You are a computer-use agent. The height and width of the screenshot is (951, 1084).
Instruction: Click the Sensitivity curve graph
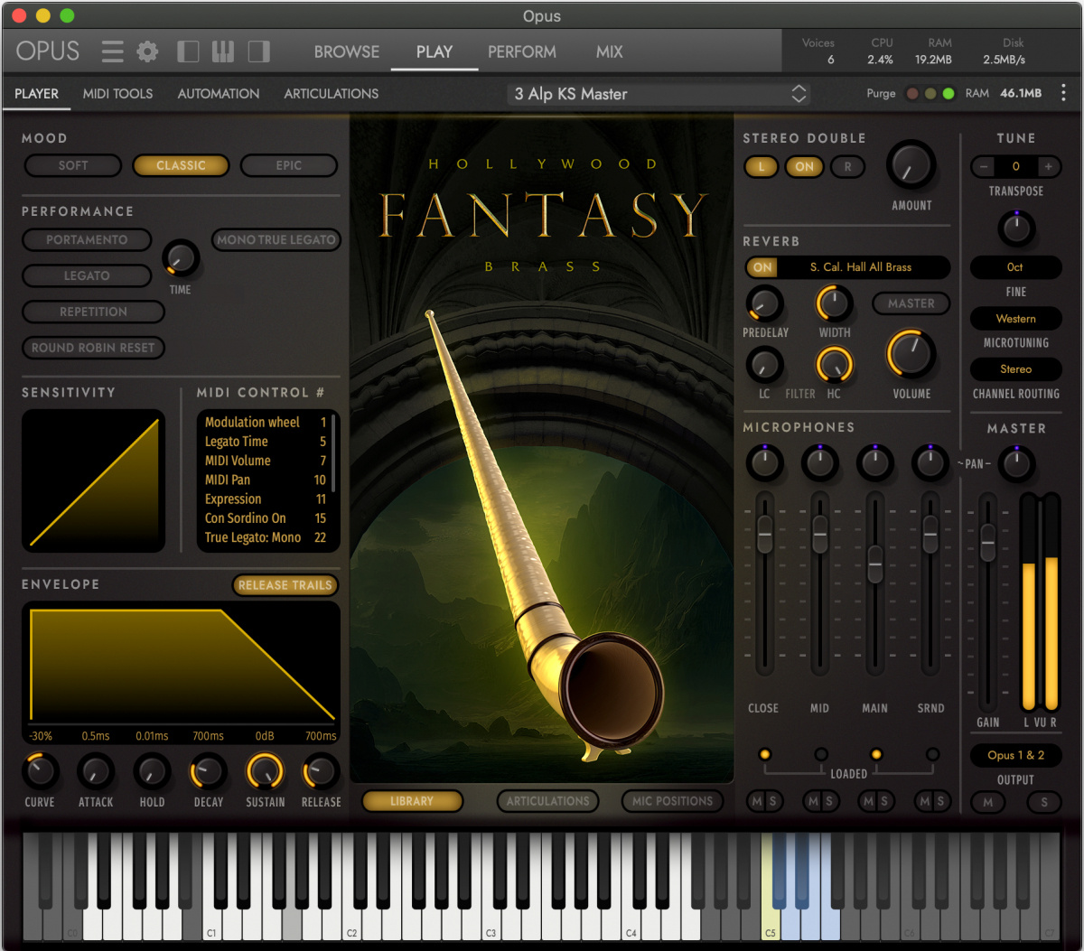click(93, 480)
